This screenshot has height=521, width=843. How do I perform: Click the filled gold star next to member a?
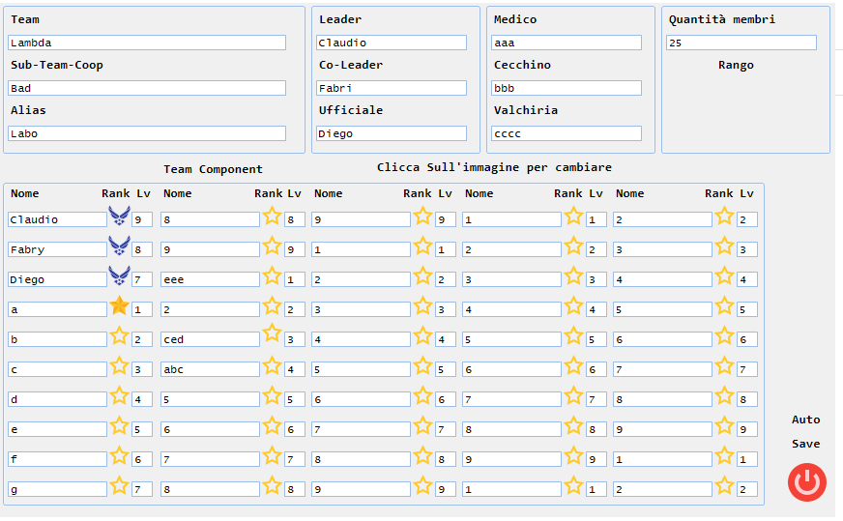[x=119, y=306]
